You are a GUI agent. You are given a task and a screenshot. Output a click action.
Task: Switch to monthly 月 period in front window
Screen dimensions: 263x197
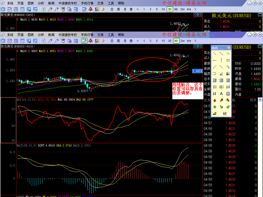coord(125,41)
